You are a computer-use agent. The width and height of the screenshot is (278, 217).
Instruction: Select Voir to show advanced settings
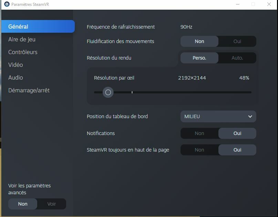[x=52, y=204]
